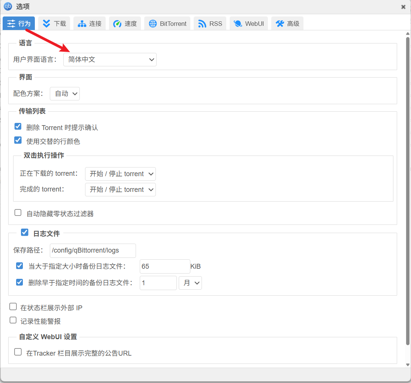The width and height of the screenshot is (411, 383).
Task: Disable the 日志文件 group checkbox
Action: click(x=25, y=232)
